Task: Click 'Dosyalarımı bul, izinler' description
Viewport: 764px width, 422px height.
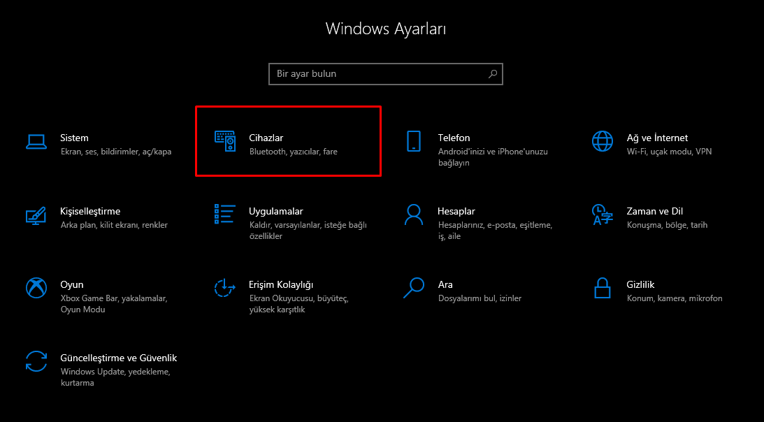Action: pyautogui.click(x=480, y=298)
